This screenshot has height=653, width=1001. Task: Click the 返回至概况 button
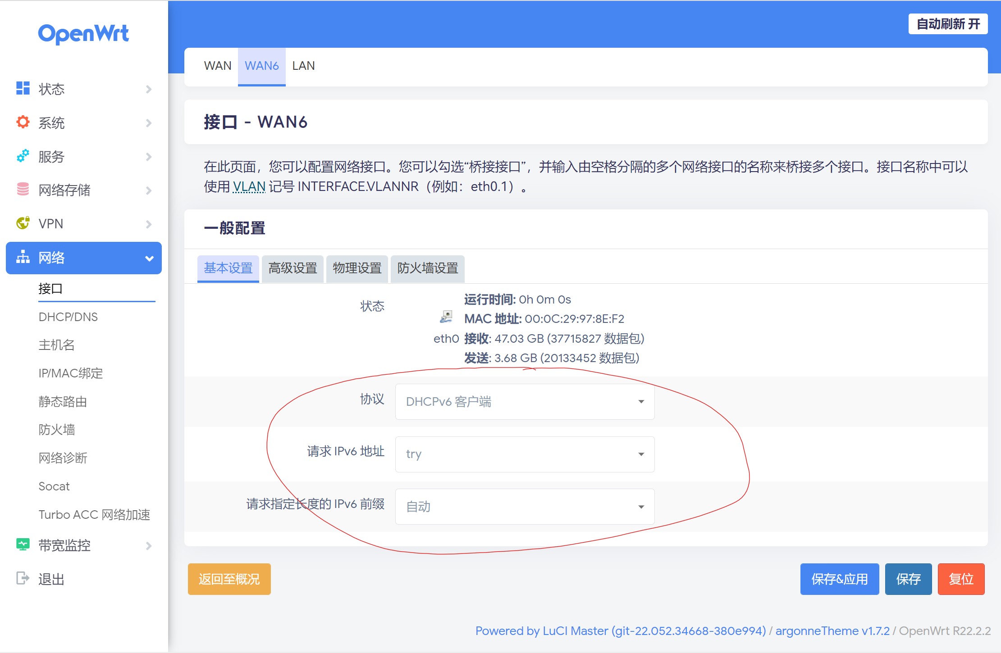click(x=229, y=579)
